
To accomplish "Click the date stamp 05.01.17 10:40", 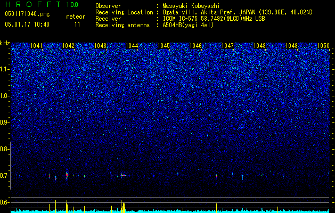I will pyautogui.click(x=27, y=24).
